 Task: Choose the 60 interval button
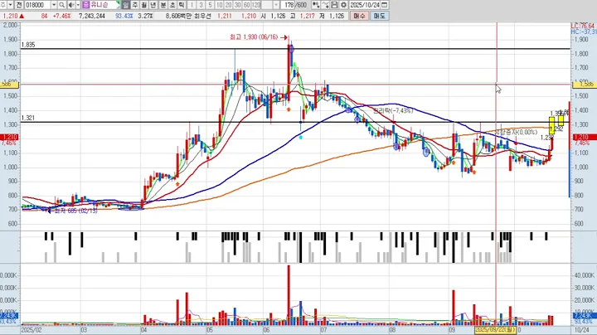coord(247,5)
